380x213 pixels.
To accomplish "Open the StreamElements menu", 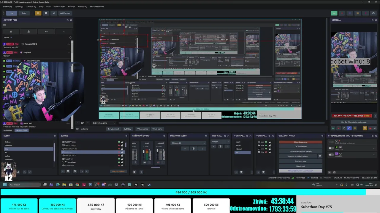I will coord(97,7).
